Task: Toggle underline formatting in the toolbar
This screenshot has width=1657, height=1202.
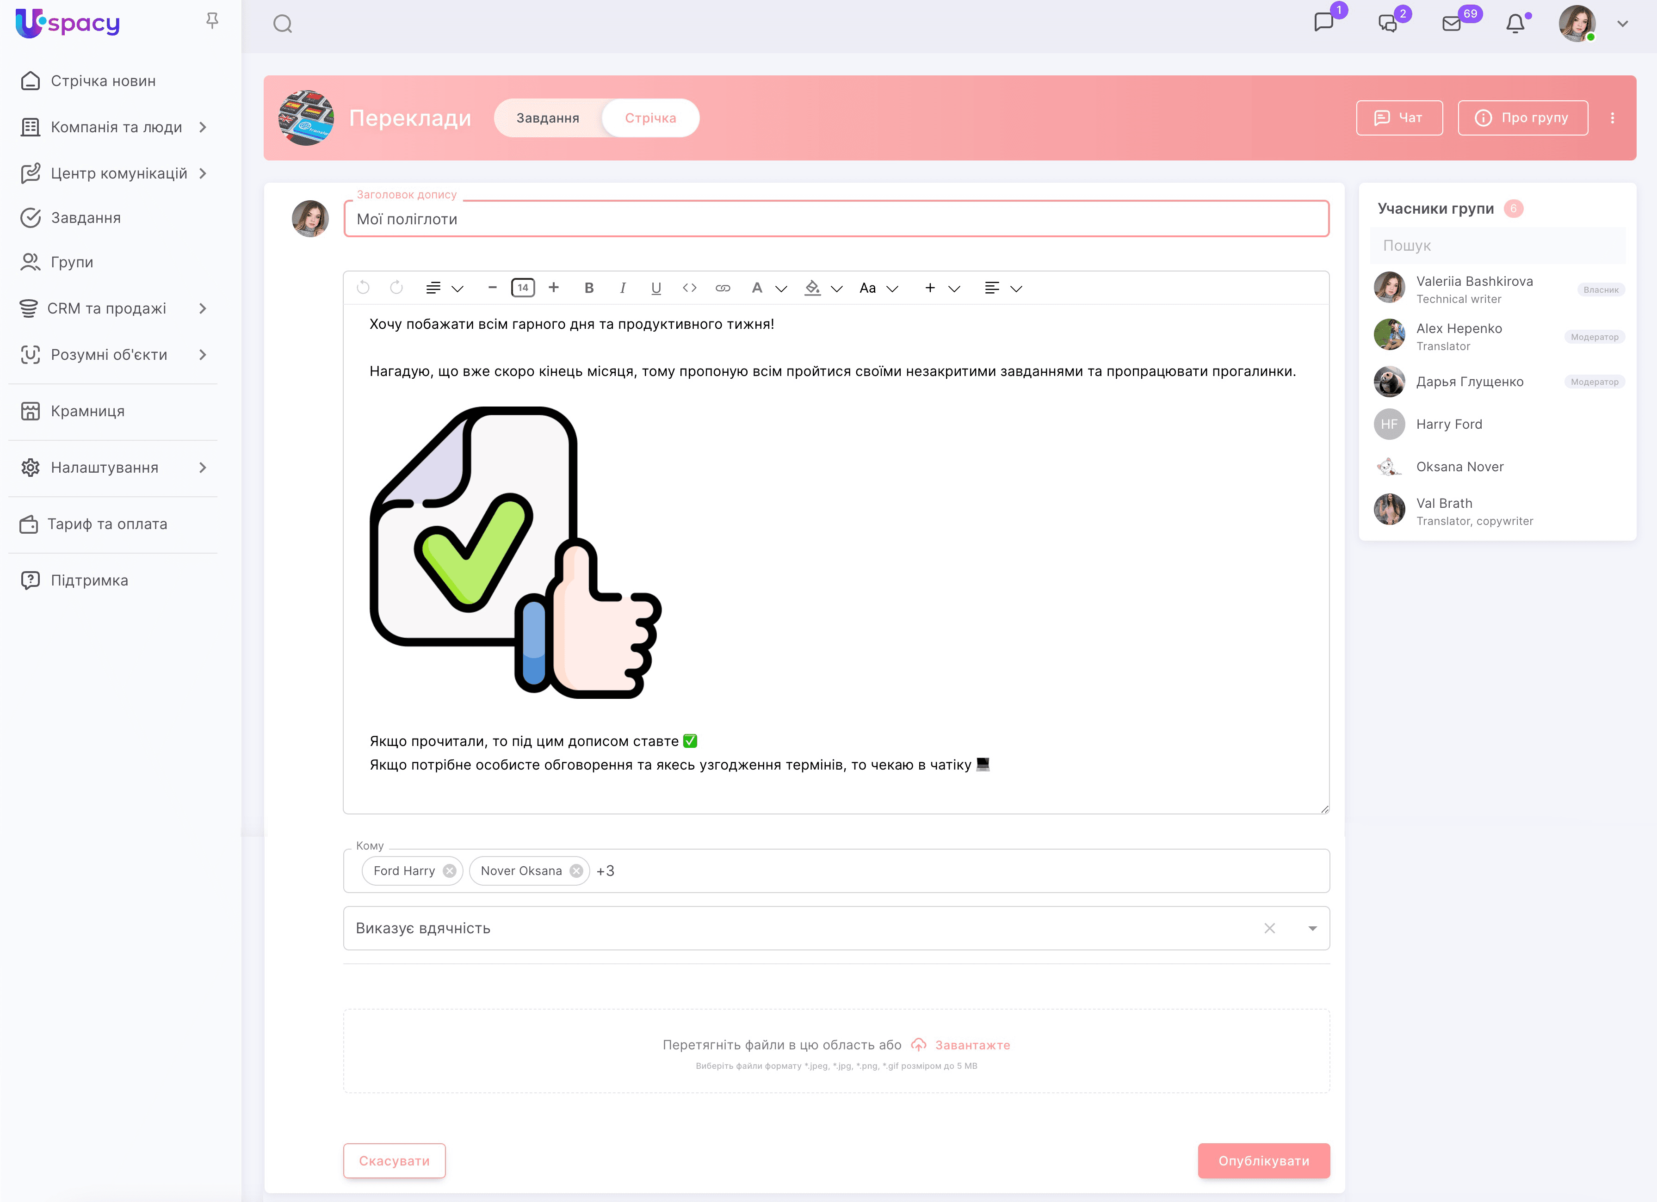Action: tap(656, 288)
